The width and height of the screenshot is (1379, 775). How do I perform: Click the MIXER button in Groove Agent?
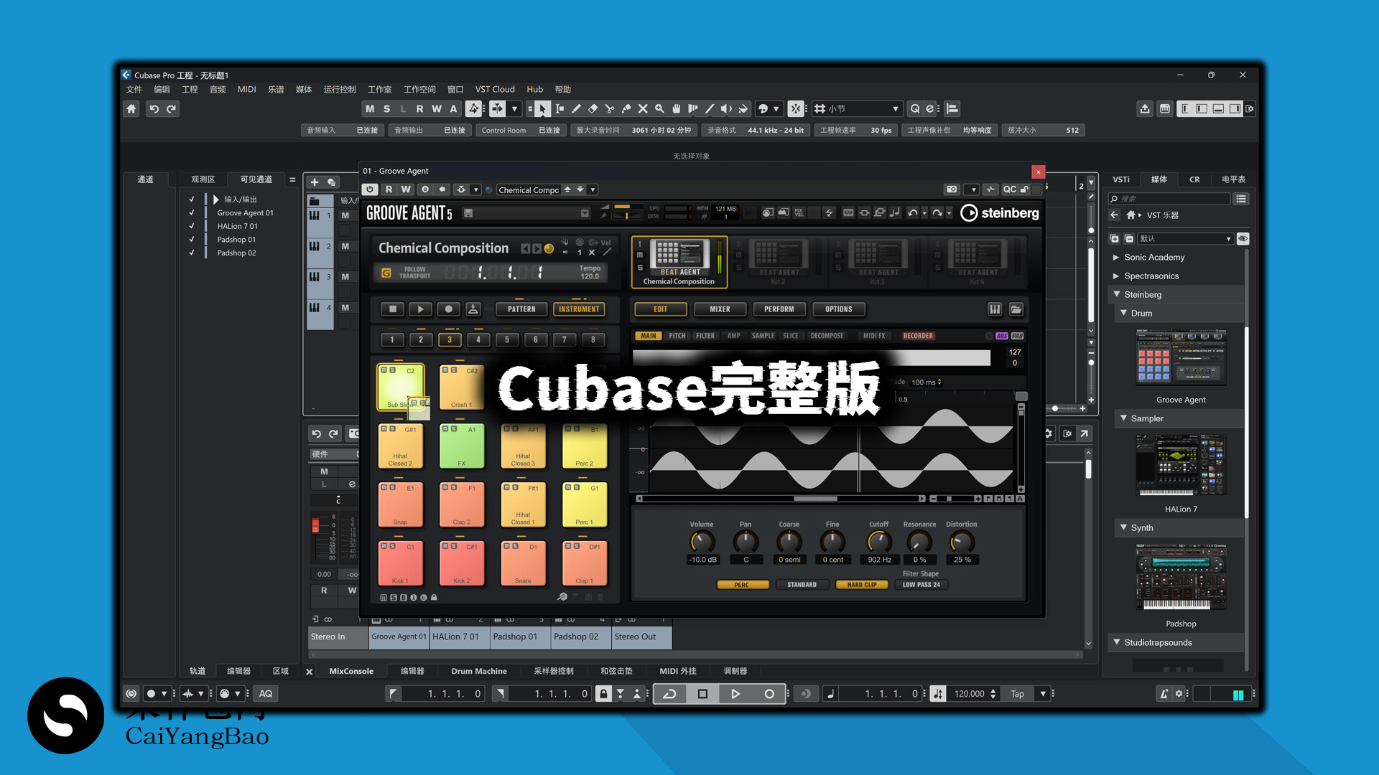[720, 309]
